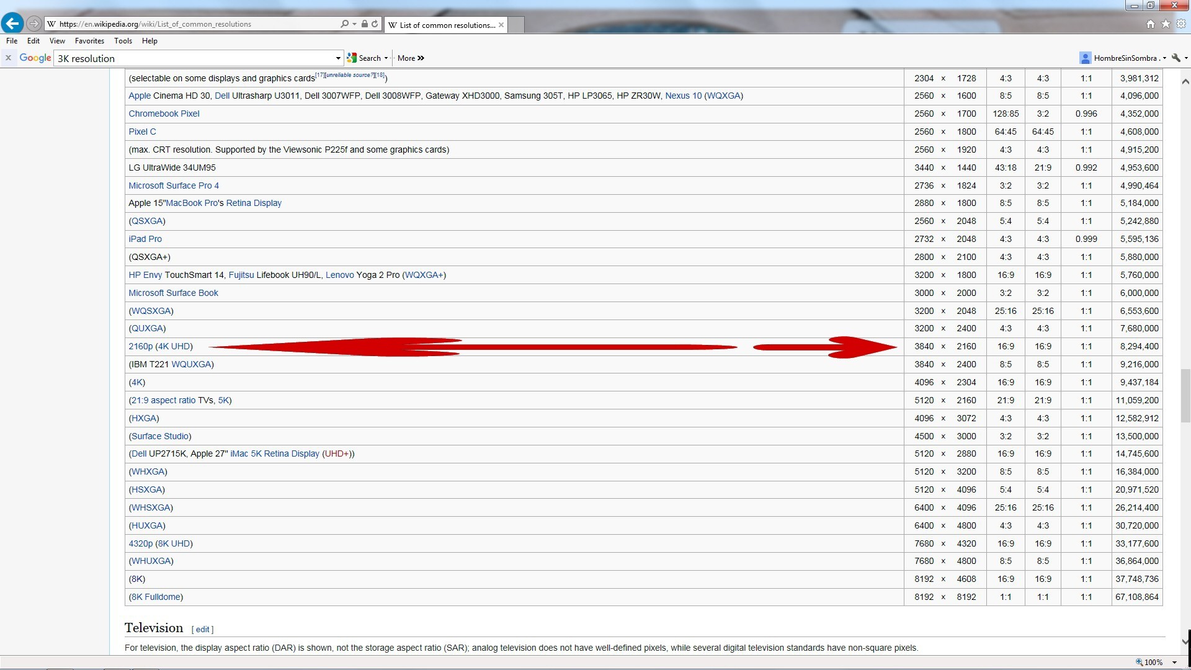Open the Favorites menu
This screenshot has height=670, width=1191.
coord(89,41)
